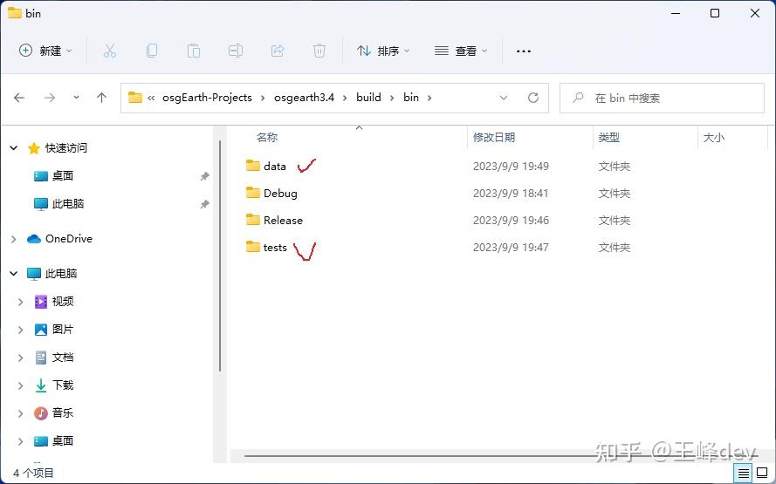Maximize the bin window
Screen dimensions: 776x484
click(715, 13)
